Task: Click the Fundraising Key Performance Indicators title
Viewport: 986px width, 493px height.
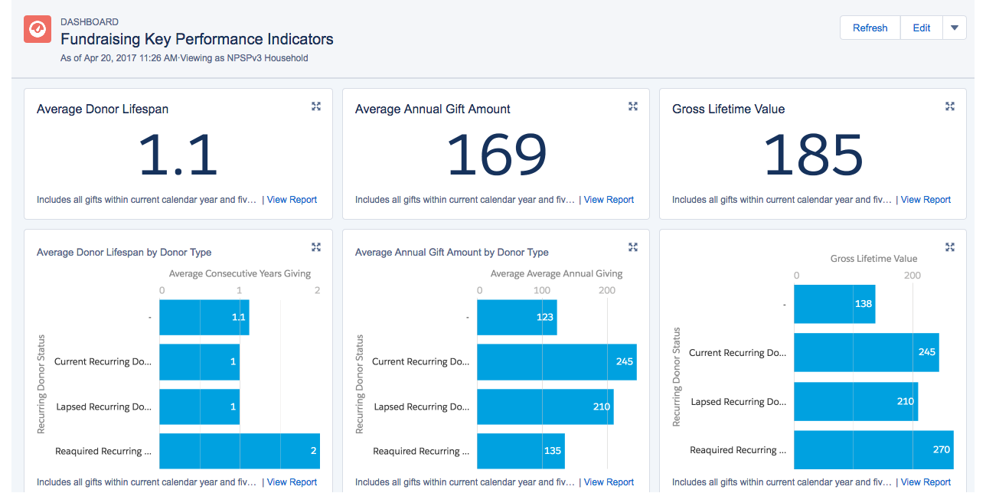Action: click(x=197, y=39)
